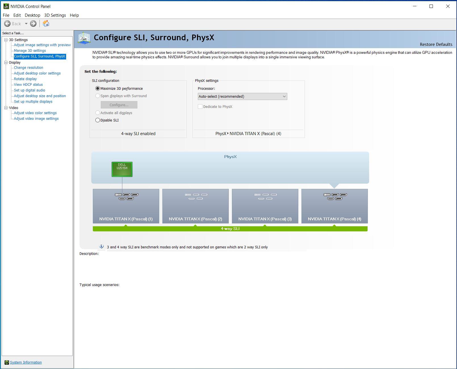The height and width of the screenshot is (369, 457).
Task: Open Change resolution page
Action: (28, 68)
